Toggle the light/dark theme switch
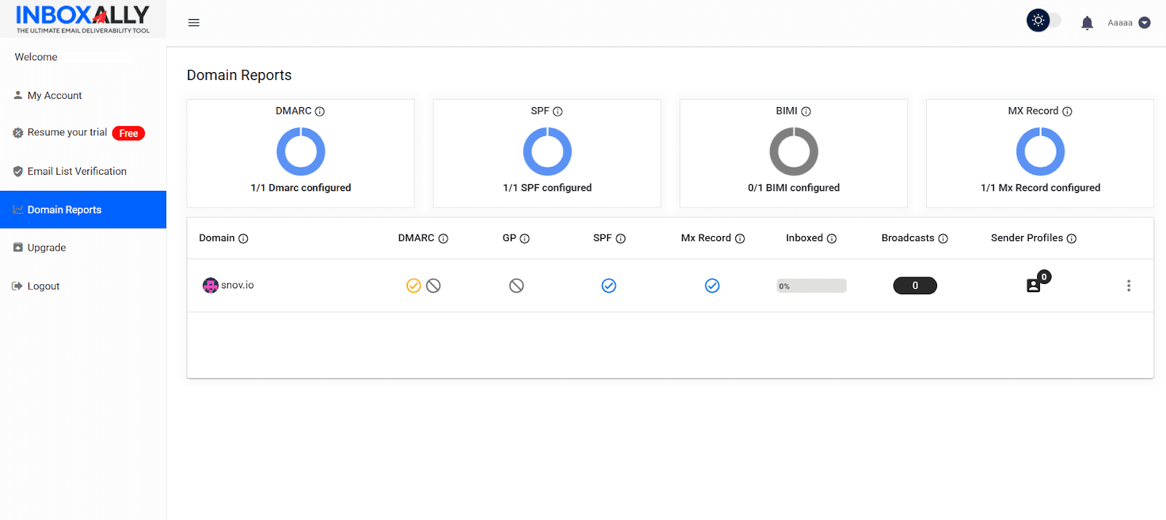Viewport: 1166px width, 520px height. pyautogui.click(x=1044, y=21)
